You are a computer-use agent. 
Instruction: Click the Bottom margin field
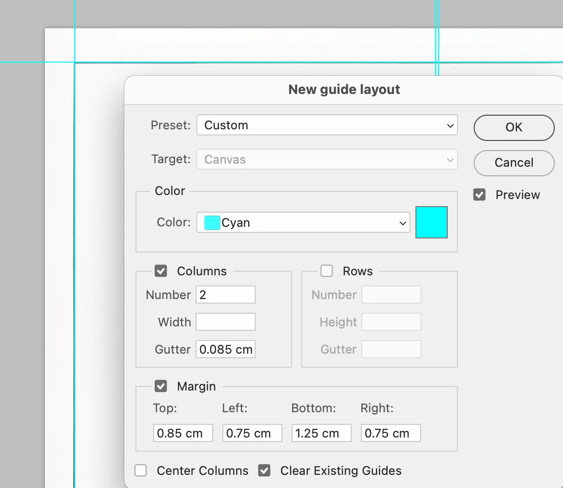[x=322, y=433]
